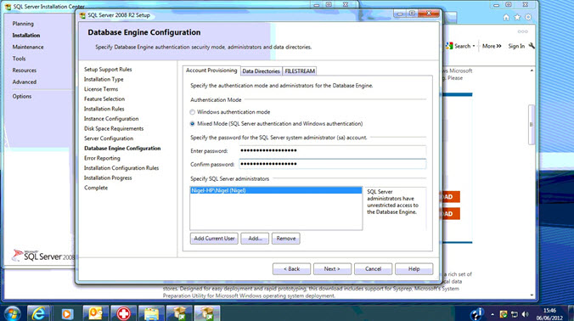Click License Terms step
574x321 pixels.
coord(101,89)
